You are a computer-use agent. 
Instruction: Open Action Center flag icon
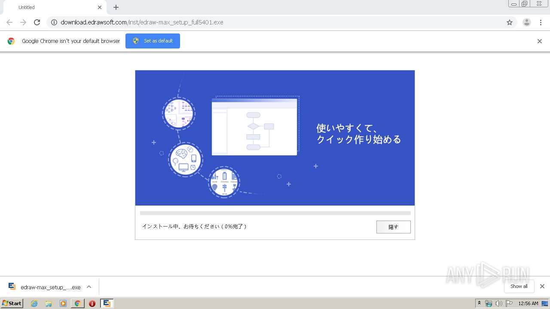coord(509,303)
